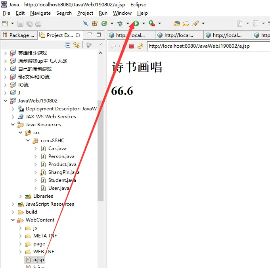Screen dimensions: 270x268
Task: Click the browser URL address field
Action: (x=209, y=46)
